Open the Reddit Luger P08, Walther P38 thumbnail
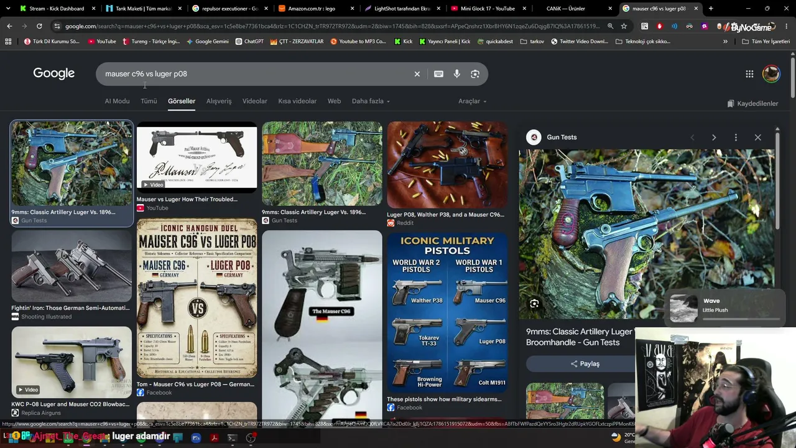The image size is (796, 448). coord(447,165)
